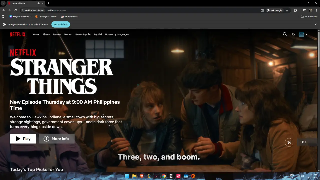This screenshot has height=180, width=320.
Task: Set Chrome as default browser
Action: [61, 24]
